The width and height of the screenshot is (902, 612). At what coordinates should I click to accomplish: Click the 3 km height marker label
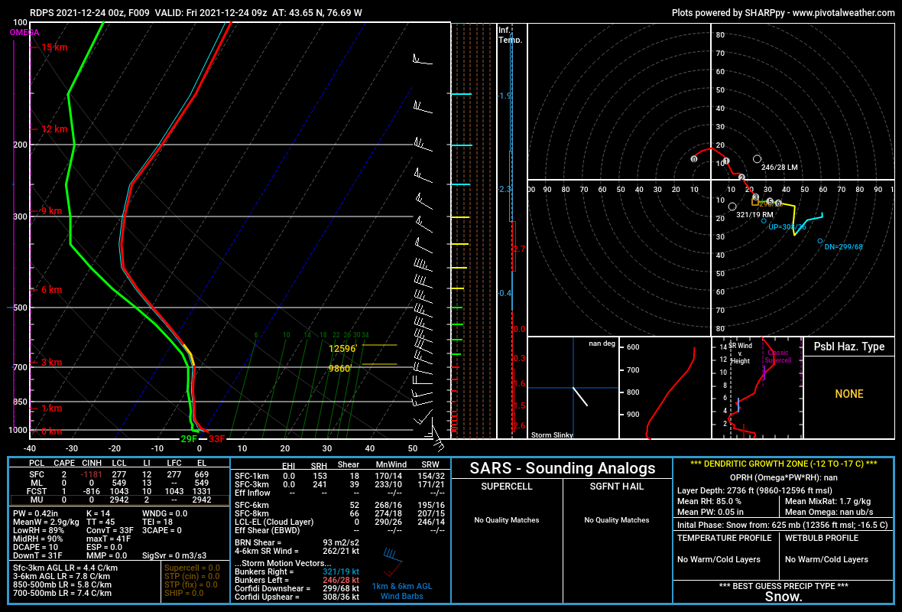[x=51, y=362]
